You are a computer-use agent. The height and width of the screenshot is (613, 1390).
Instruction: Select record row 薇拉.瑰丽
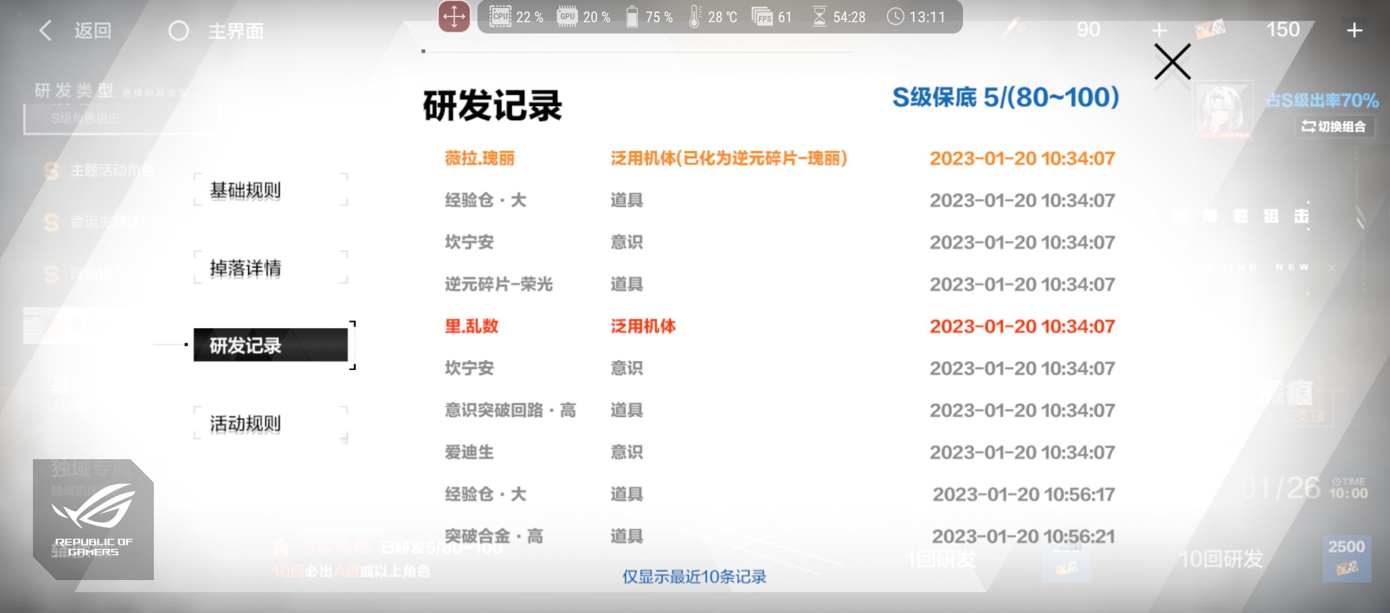pos(780,158)
